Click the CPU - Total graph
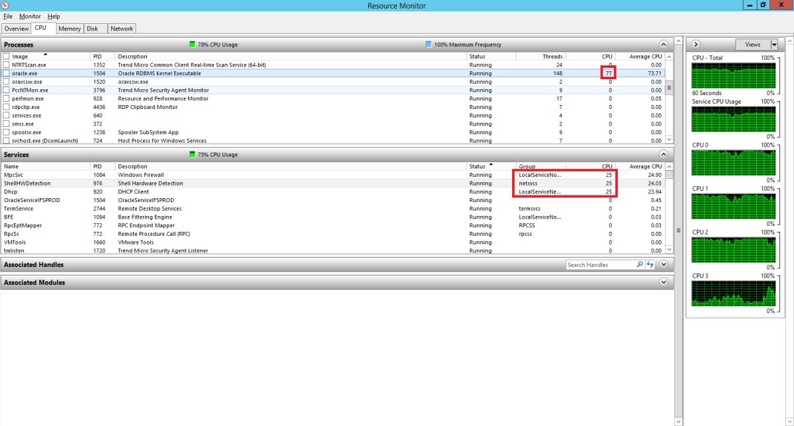794x426 pixels. coord(732,75)
